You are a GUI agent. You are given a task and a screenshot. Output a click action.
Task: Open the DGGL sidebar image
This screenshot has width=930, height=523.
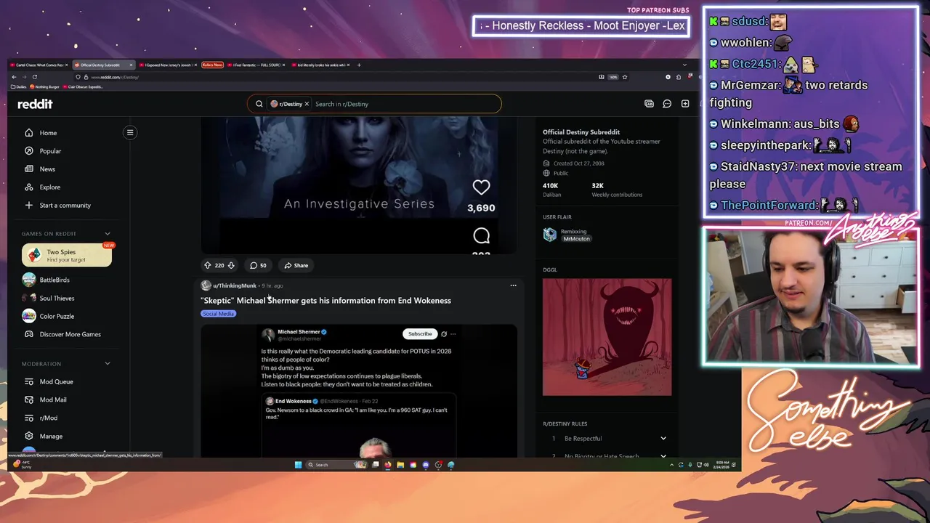click(x=607, y=337)
